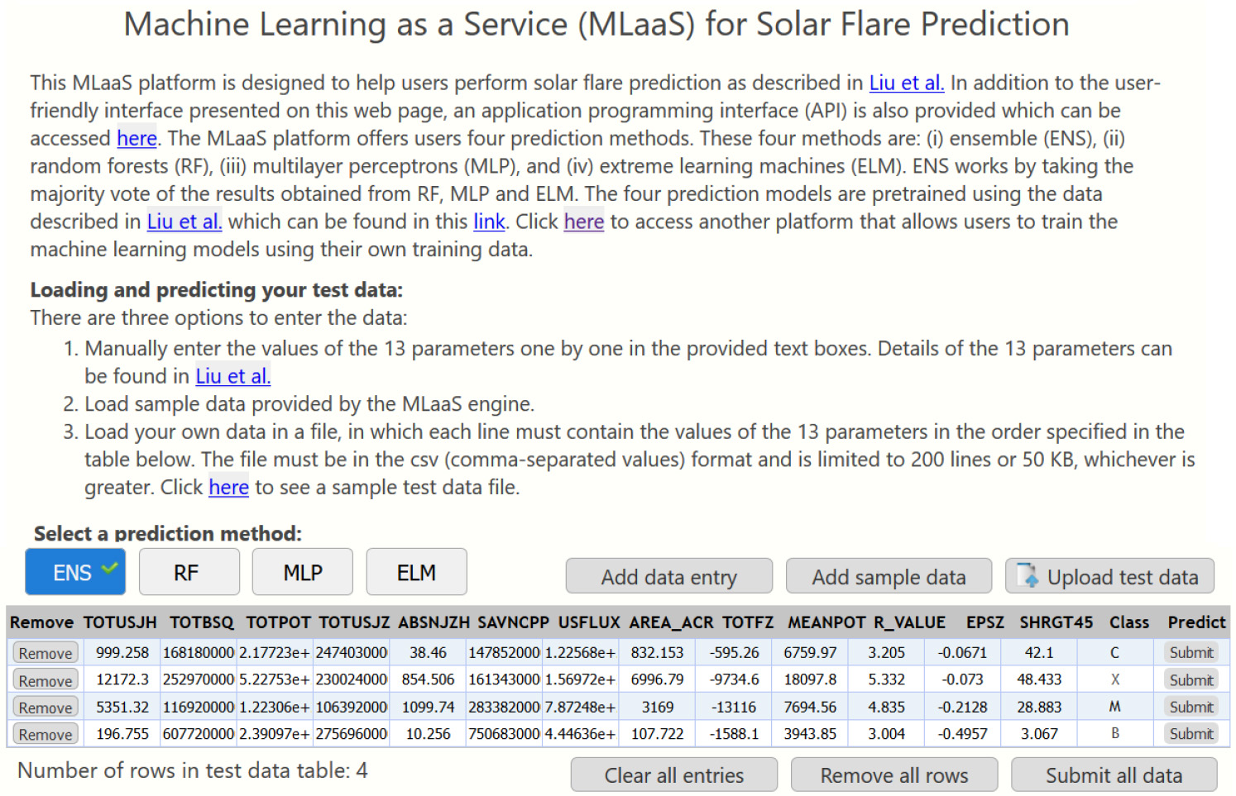Select the RF prediction method
This screenshot has height=796, width=1236.
189,571
